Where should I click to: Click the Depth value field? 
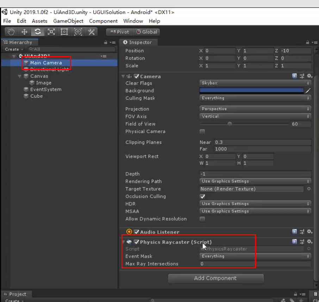tap(255, 174)
